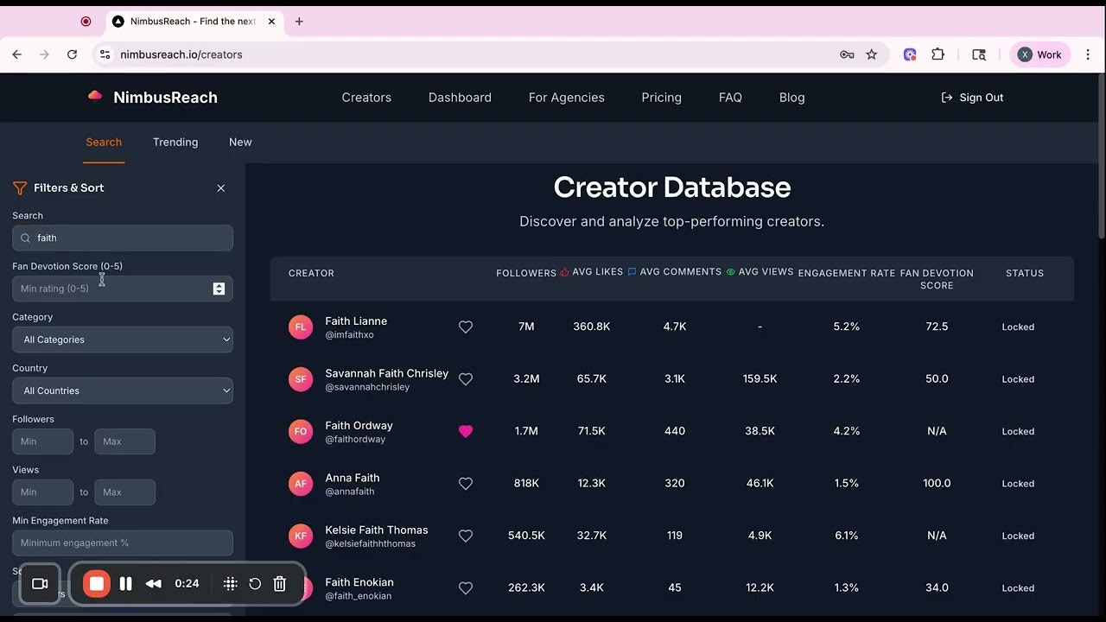Image resolution: width=1106 pixels, height=622 pixels.
Task: Click the Sign Out button
Action: click(972, 98)
